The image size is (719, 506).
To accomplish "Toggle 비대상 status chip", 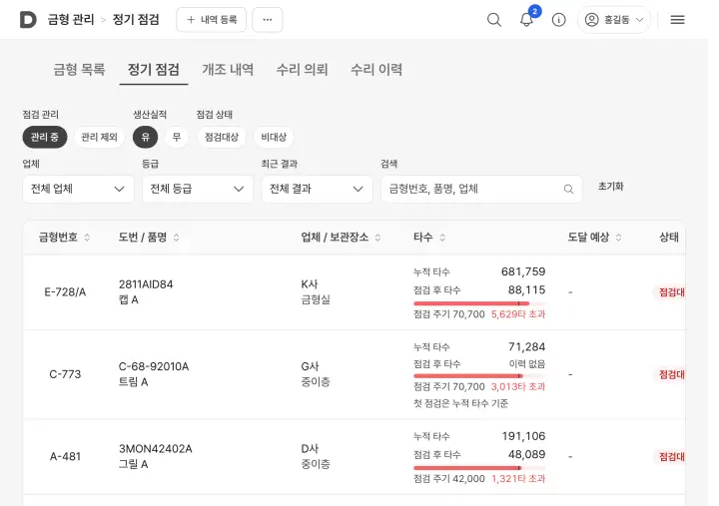I will (x=274, y=137).
